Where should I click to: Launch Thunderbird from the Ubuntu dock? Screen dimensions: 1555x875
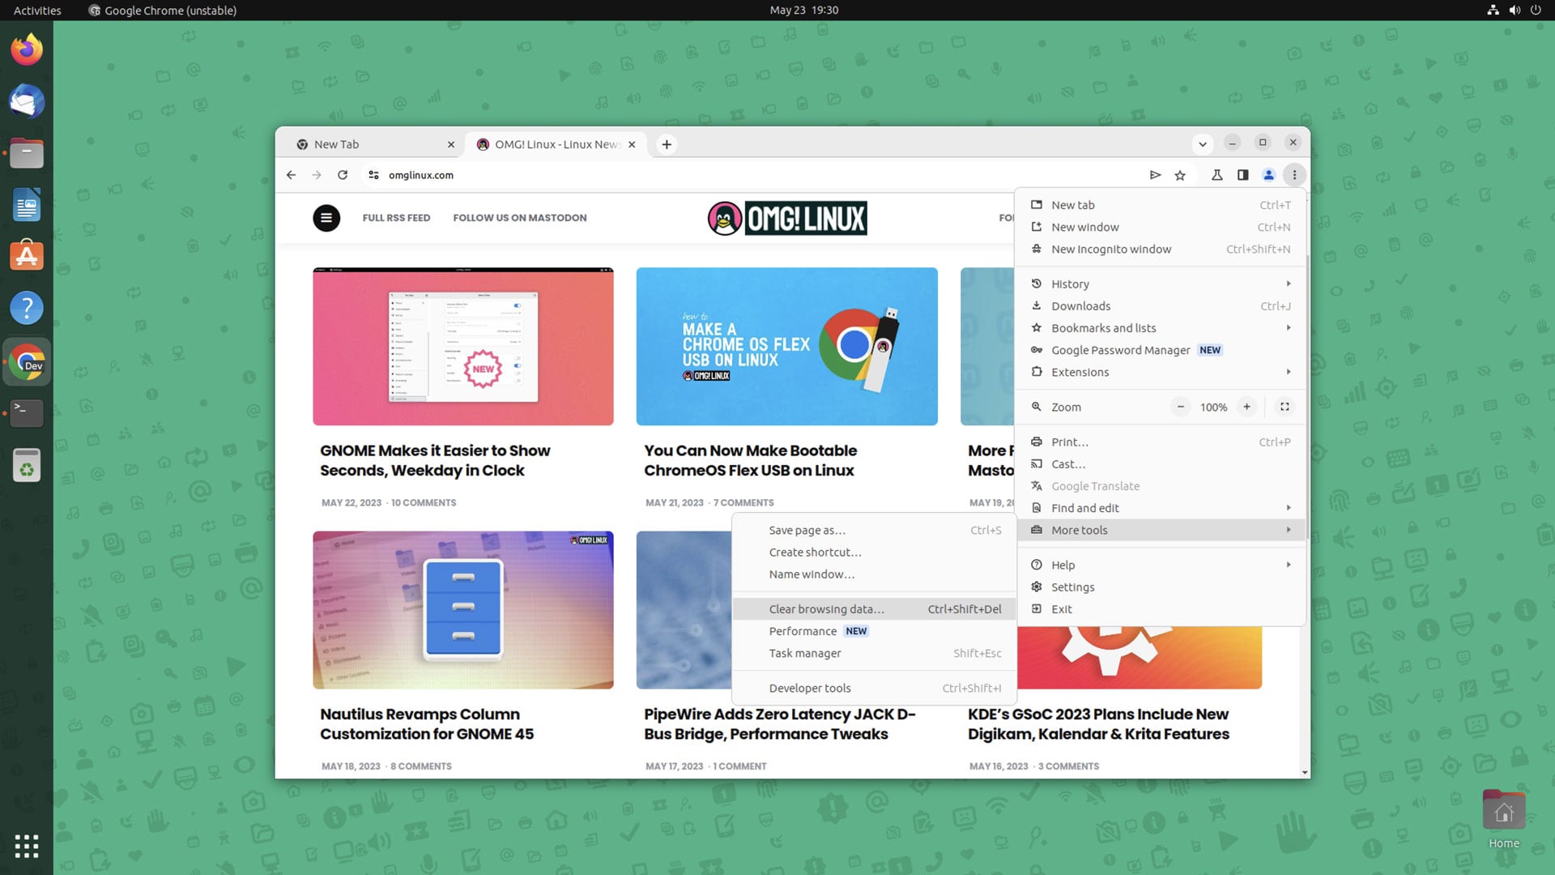click(x=27, y=101)
